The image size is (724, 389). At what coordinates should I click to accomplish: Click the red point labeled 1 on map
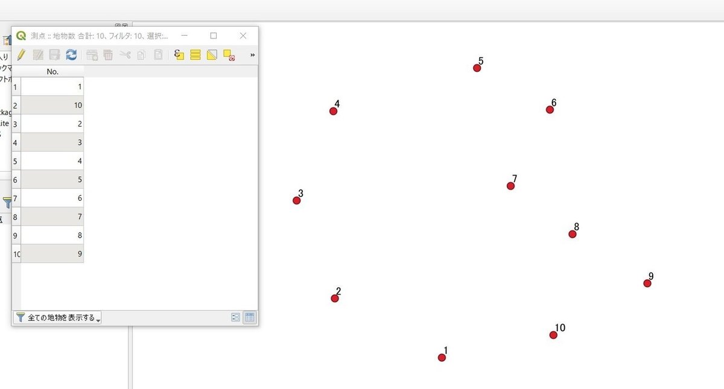[x=442, y=358]
